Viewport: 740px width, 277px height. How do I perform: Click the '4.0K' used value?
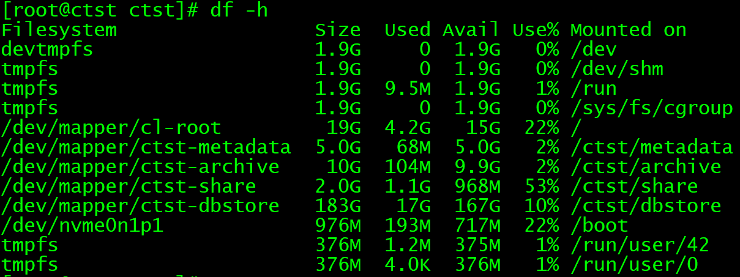(408, 265)
